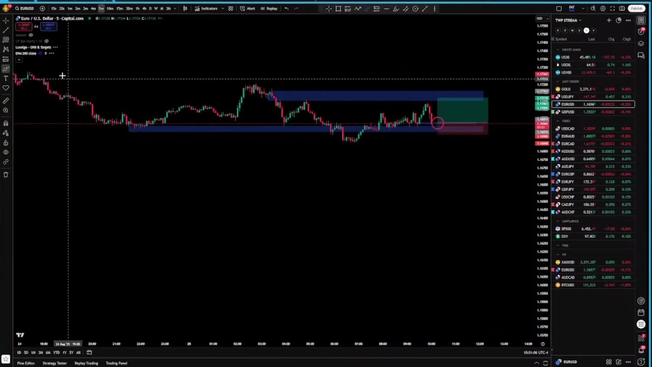The height and width of the screenshot is (367, 652).
Task: Collapse the indicator legend arrow
Action: (x=18, y=60)
